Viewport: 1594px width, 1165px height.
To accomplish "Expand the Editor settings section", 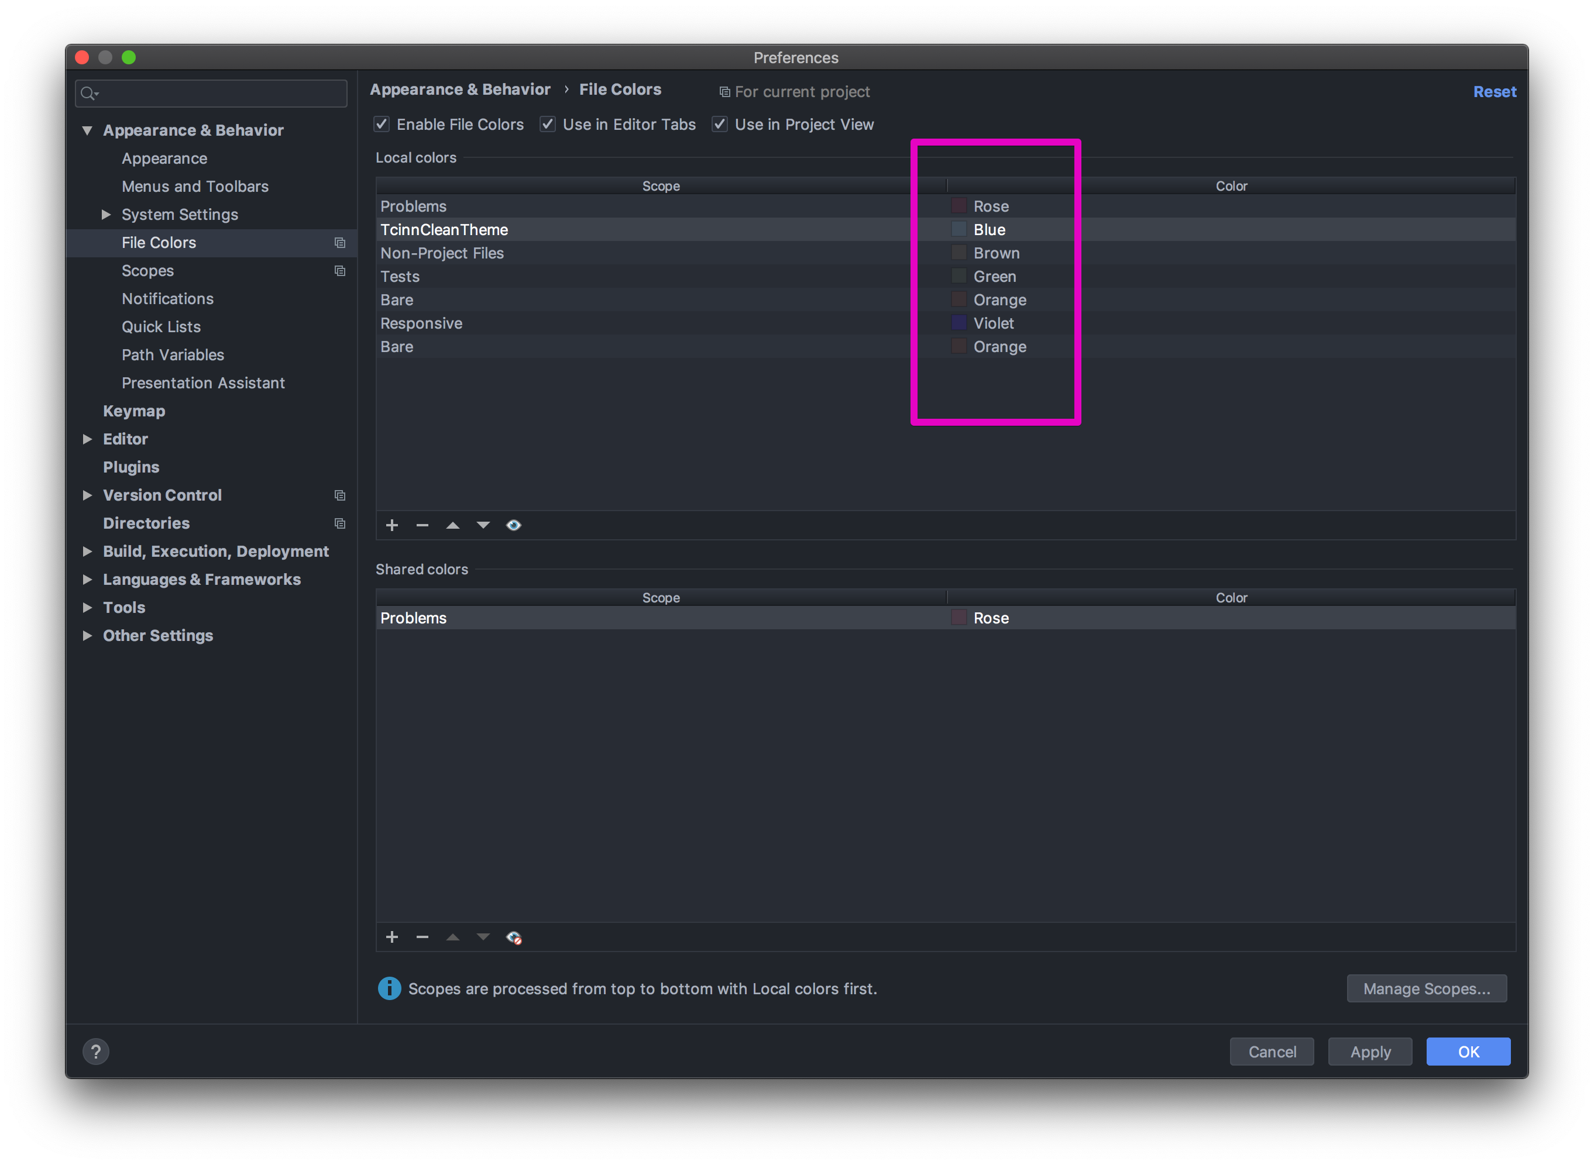I will coord(88,439).
